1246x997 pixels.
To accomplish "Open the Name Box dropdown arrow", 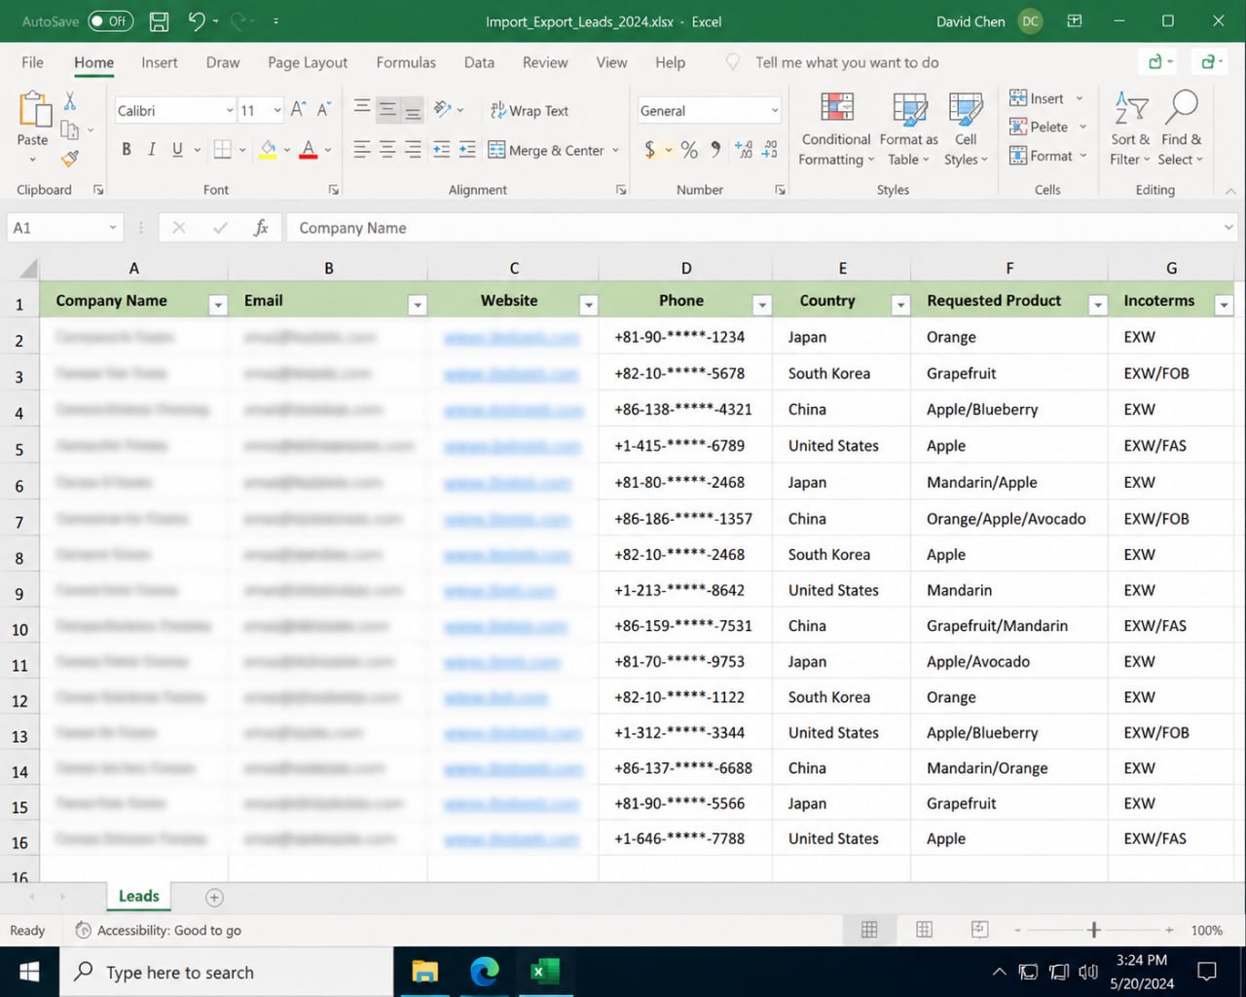I will 113,227.
